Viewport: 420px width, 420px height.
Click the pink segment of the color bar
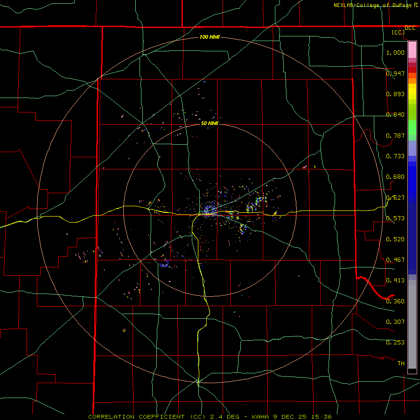pos(412,50)
